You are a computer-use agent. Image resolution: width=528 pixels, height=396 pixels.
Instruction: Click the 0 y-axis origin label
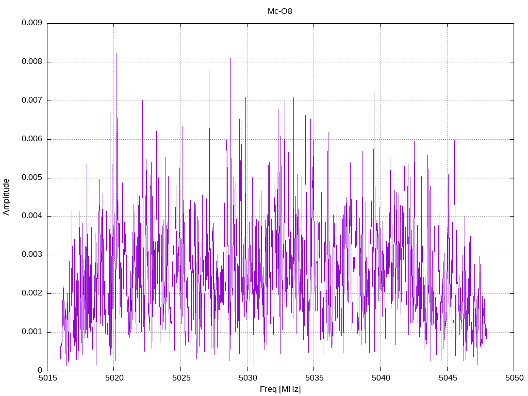(x=40, y=370)
